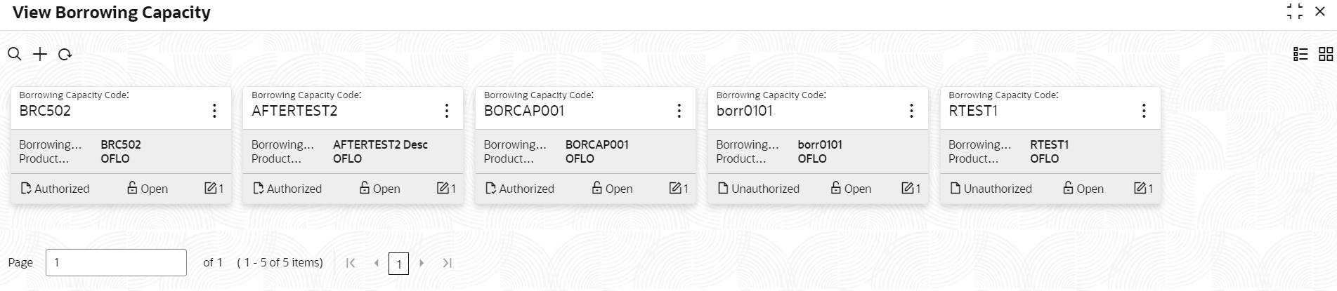The width and height of the screenshot is (1337, 291).
Task: Go to the last page
Action: [x=447, y=263]
